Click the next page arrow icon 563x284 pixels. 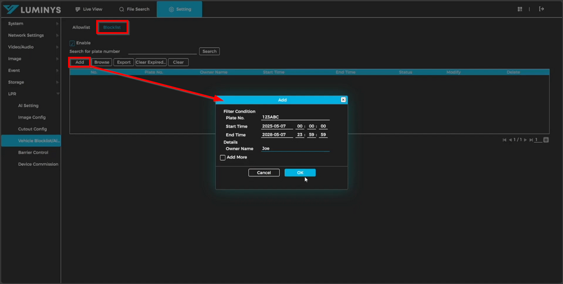[525, 140]
